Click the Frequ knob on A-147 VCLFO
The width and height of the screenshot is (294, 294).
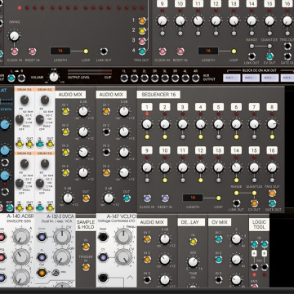[123, 236]
